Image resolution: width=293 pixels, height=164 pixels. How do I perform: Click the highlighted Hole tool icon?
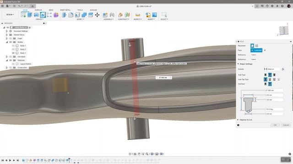point(43,15)
